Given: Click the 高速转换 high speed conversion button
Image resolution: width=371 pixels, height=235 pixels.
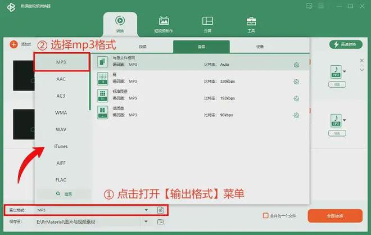Looking at the screenshot, I should click(346, 44).
